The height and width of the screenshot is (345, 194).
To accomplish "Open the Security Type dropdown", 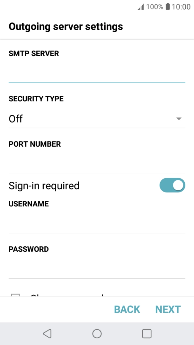I will click(97, 119).
